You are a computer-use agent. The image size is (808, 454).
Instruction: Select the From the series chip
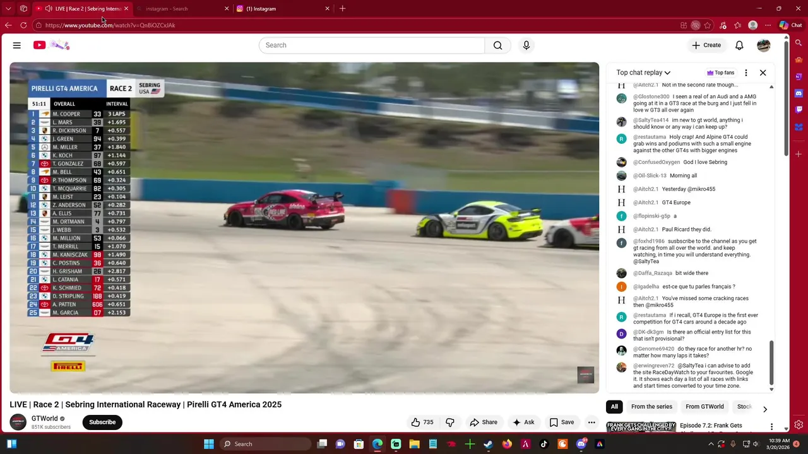pos(651,407)
